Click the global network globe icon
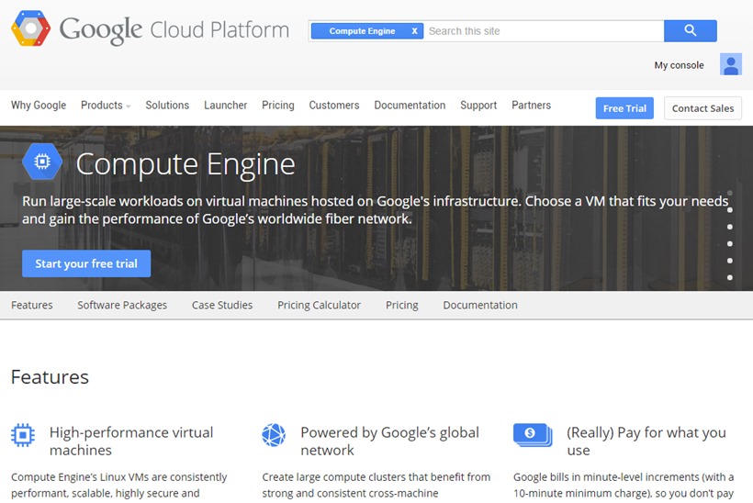The image size is (753, 503). pos(274,435)
